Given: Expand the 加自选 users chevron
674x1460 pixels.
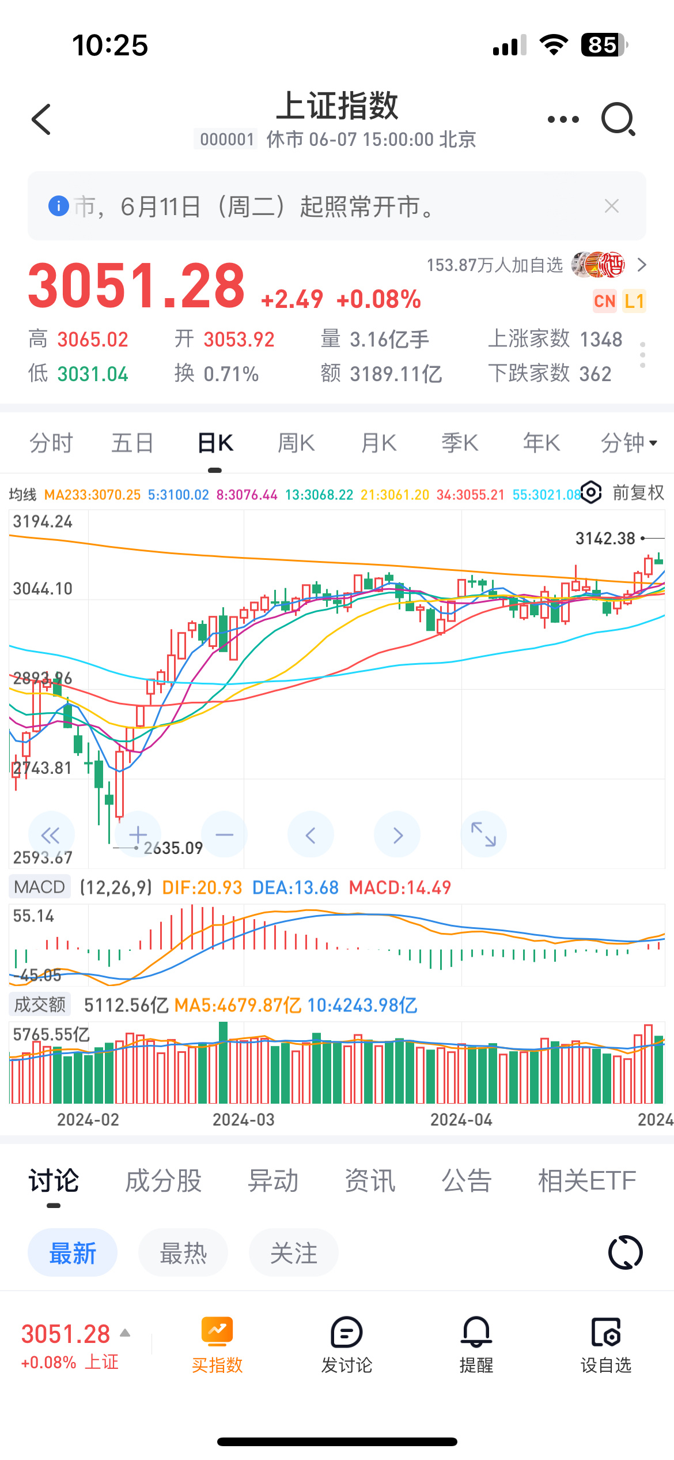Looking at the screenshot, I should (x=642, y=265).
